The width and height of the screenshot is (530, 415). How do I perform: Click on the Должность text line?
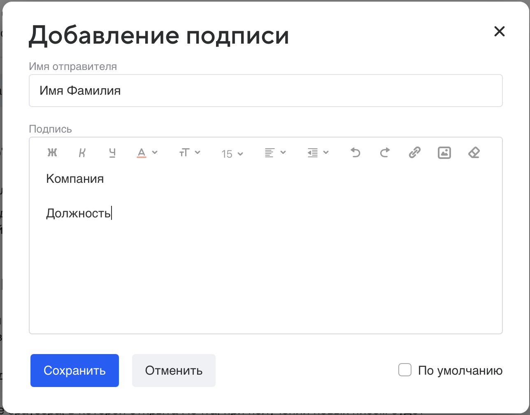[78, 213]
